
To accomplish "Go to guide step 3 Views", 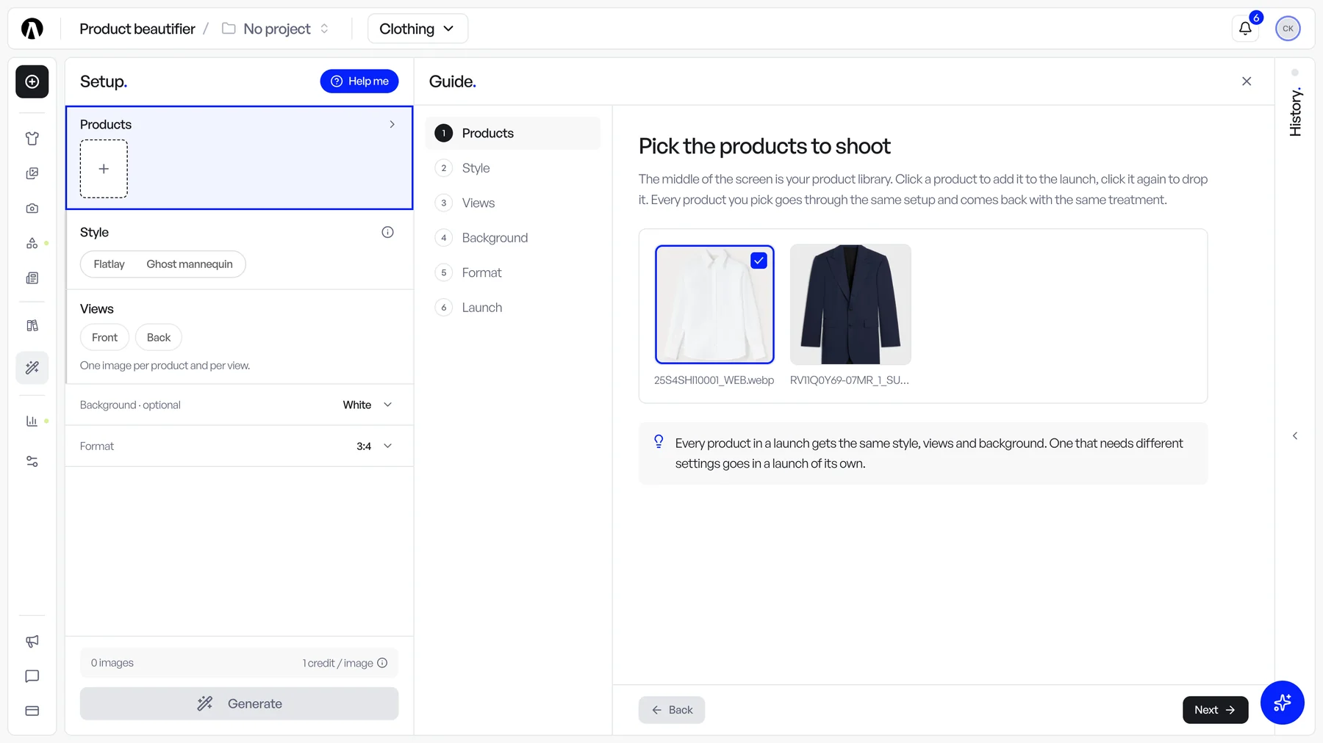I will tap(513, 203).
